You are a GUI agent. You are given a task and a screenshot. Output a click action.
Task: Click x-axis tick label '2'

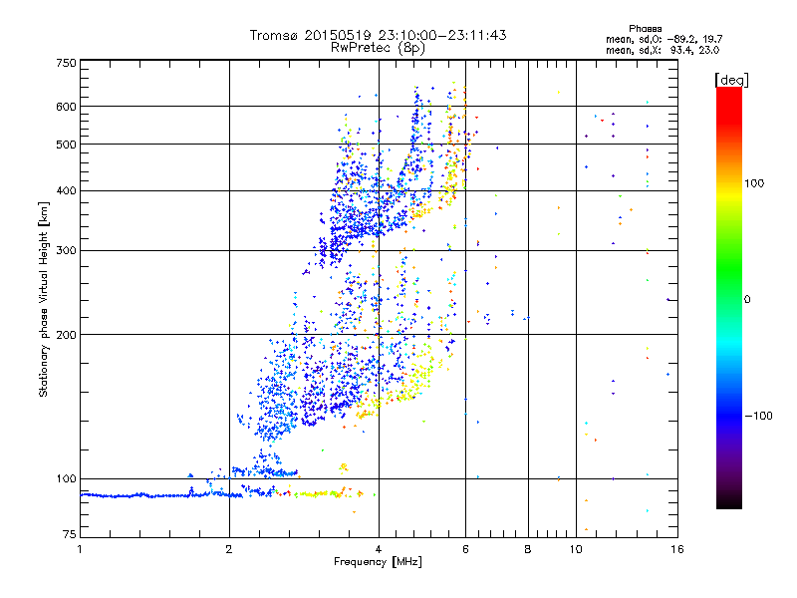(x=229, y=549)
